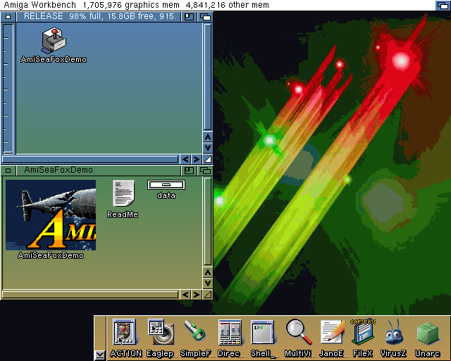Select the data drawer icon
Viewport: 451px width, 361px height.
pyautogui.click(x=166, y=185)
